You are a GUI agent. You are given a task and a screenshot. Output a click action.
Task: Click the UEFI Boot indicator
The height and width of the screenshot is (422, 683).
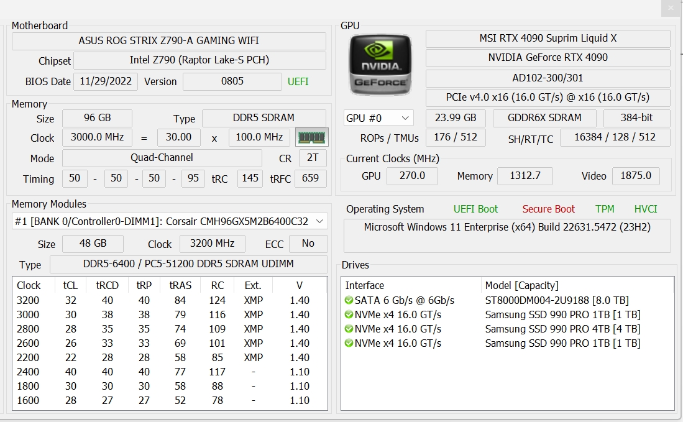click(x=475, y=209)
